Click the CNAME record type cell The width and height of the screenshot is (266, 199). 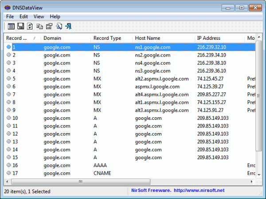[102, 173]
